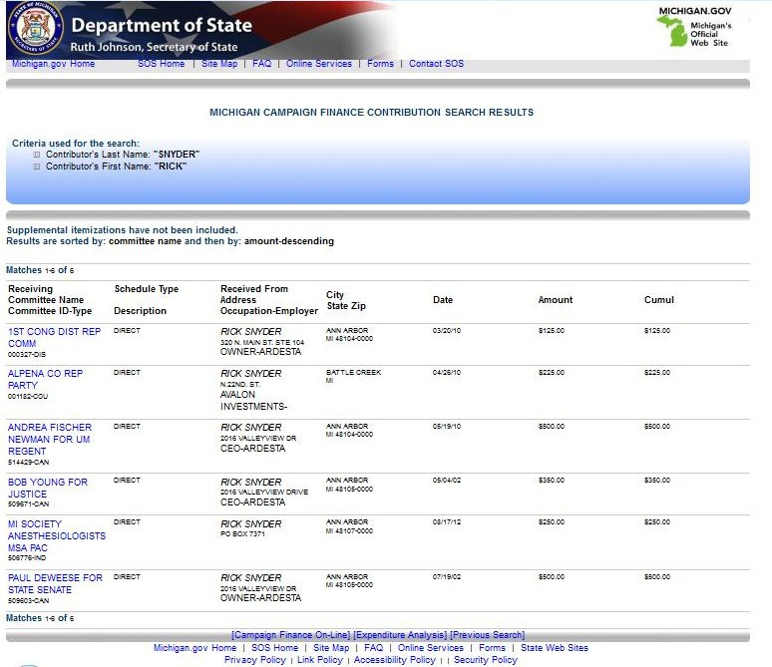Viewport: 772px width, 667px height.
Task: Click the State of Michigan seal logo
Action: tap(36, 28)
